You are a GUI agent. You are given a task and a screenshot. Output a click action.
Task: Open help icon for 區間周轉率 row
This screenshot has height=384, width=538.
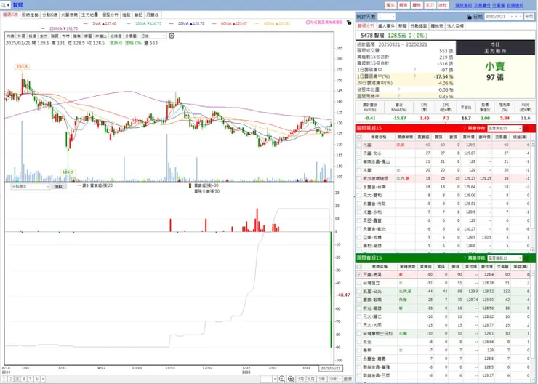click(398, 96)
